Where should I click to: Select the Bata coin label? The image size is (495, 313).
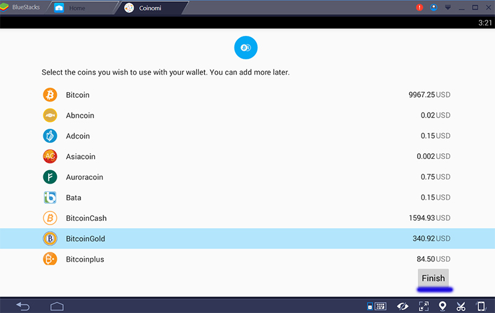[74, 197]
